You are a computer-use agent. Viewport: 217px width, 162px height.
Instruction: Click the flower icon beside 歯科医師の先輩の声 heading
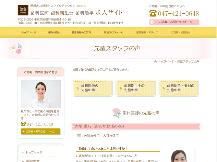[x=117, y=112]
